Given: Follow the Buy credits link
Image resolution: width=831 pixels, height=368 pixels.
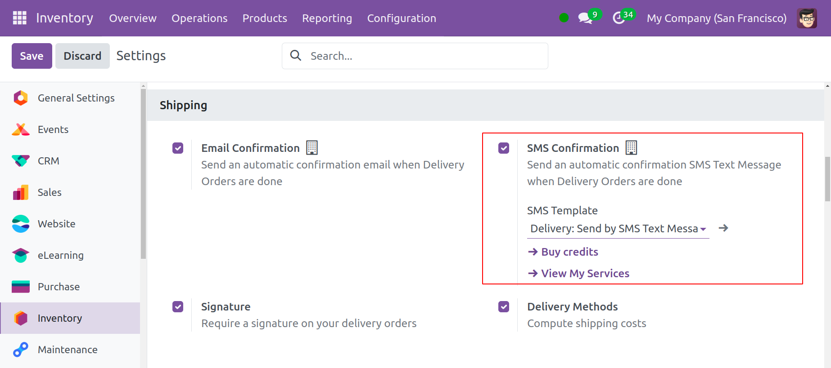Looking at the screenshot, I should pos(569,252).
